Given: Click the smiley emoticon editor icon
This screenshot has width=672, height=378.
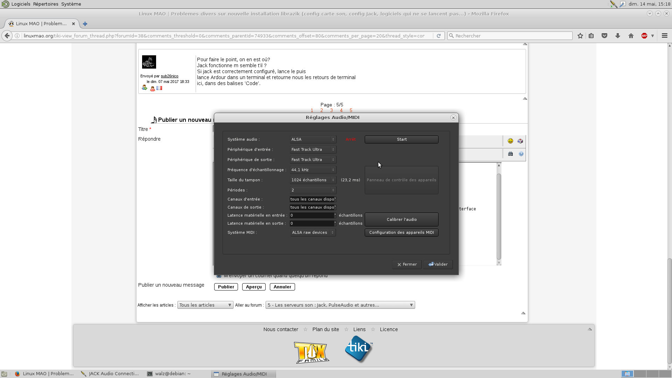Looking at the screenshot, I should pyautogui.click(x=510, y=141).
